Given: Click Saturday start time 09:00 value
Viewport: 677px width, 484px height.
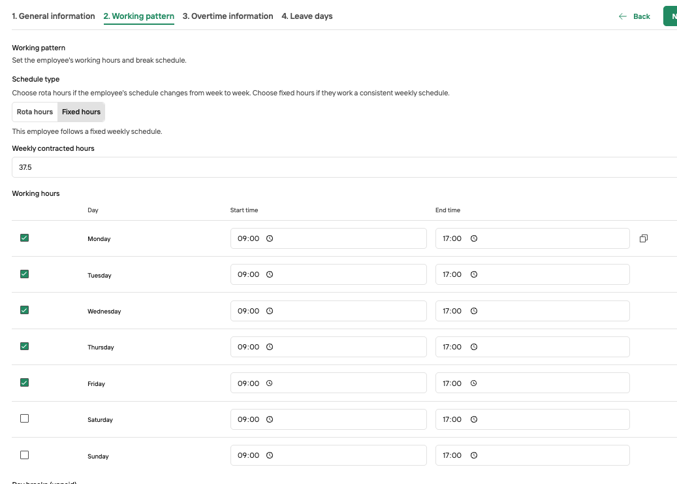Looking at the screenshot, I should [x=249, y=419].
